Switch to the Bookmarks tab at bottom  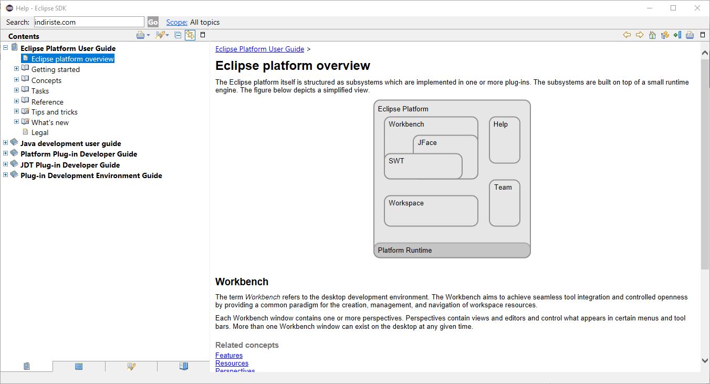tap(183, 367)
